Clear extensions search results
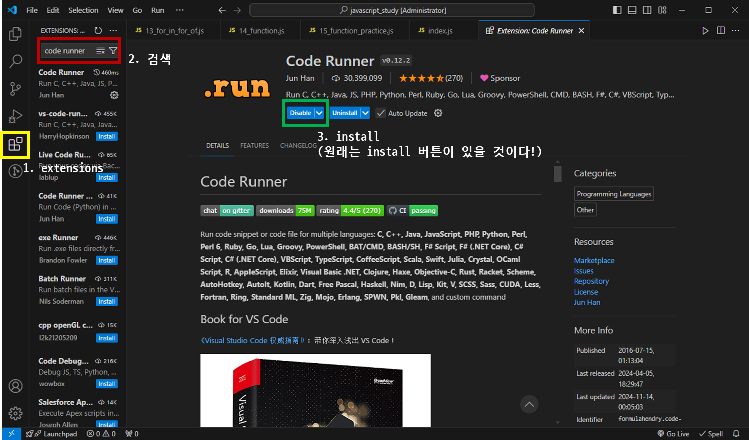This screenshot has height=440, width=749. click(x=101, y=51)
